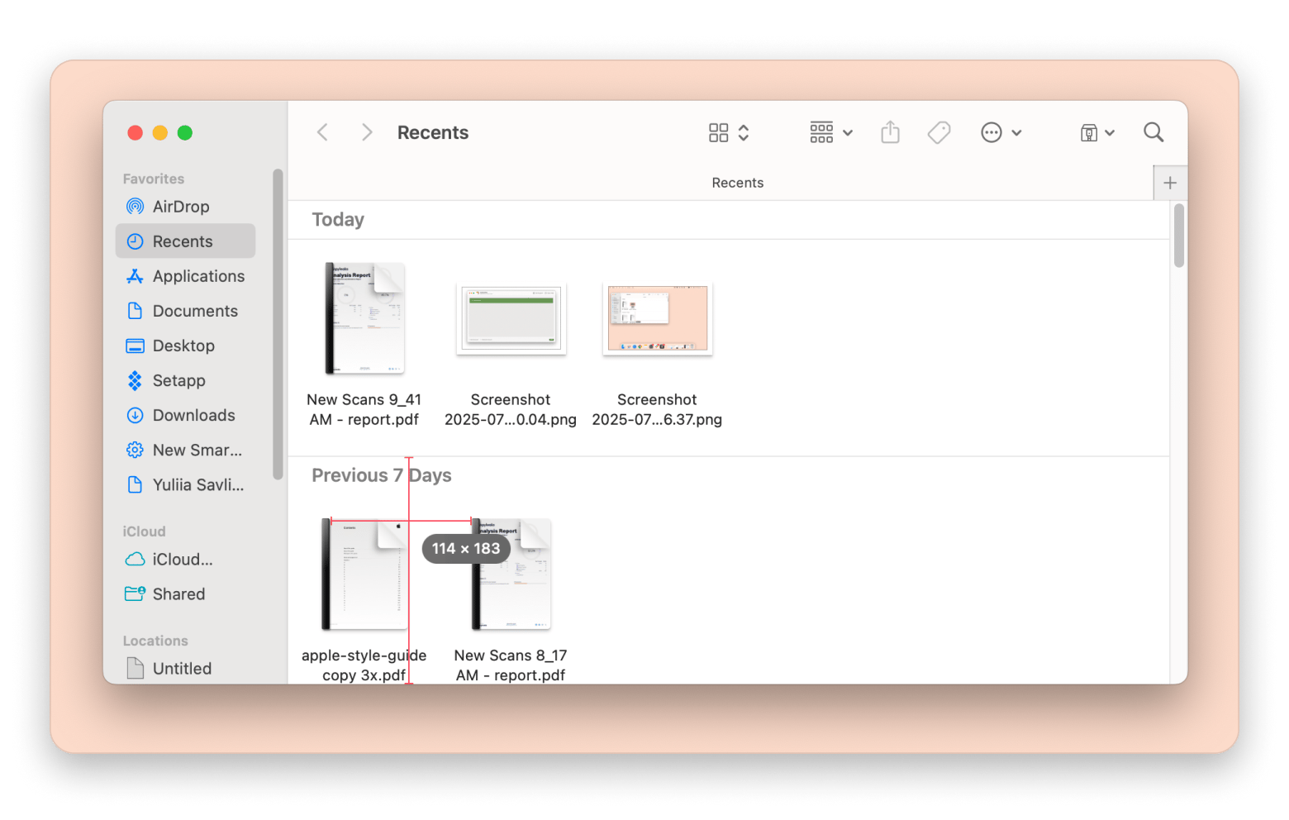Open the More actions ellipsis dropdown
This screenshot has width=1289, height=820.
1001,132
